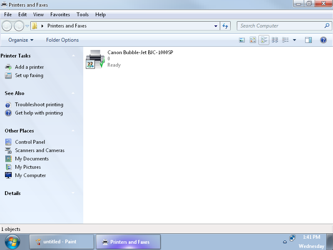Click the Printers and Faxes address breadcrumb
The width and height of the screenshot is (333, 250).
click(67, 26)
